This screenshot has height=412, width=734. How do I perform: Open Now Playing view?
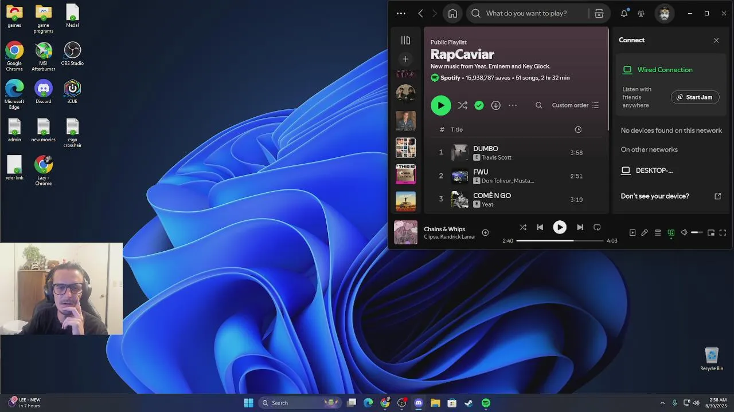click(633, 233)
